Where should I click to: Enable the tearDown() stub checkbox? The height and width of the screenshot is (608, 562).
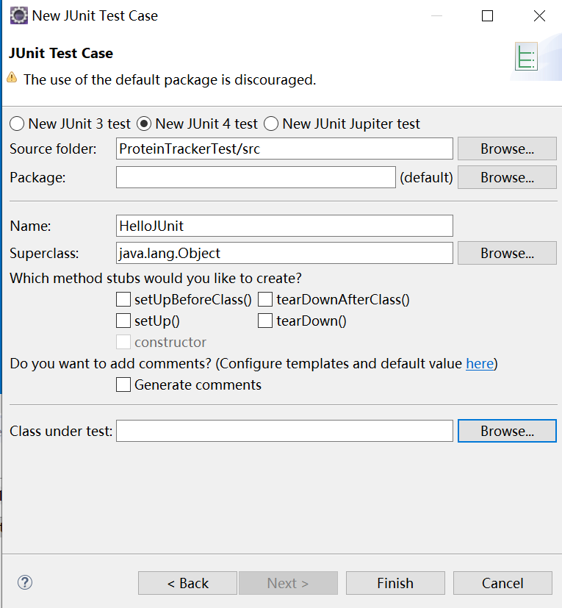[265, 321]
